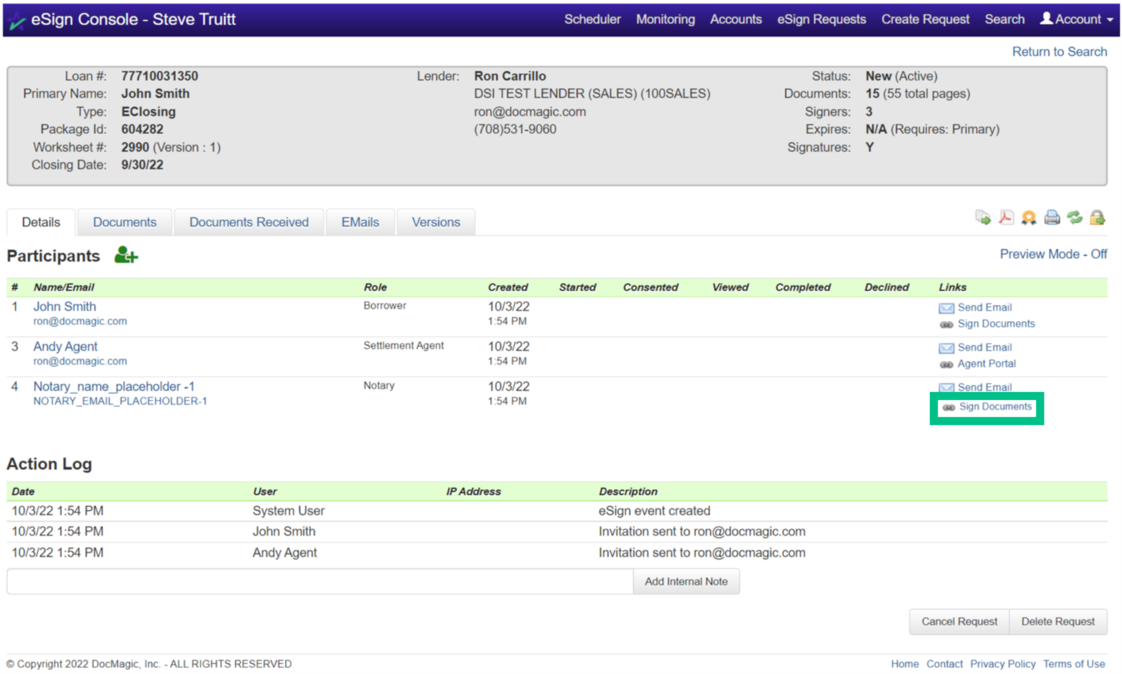
Task: Open the EMails tab
Action: 360,222
